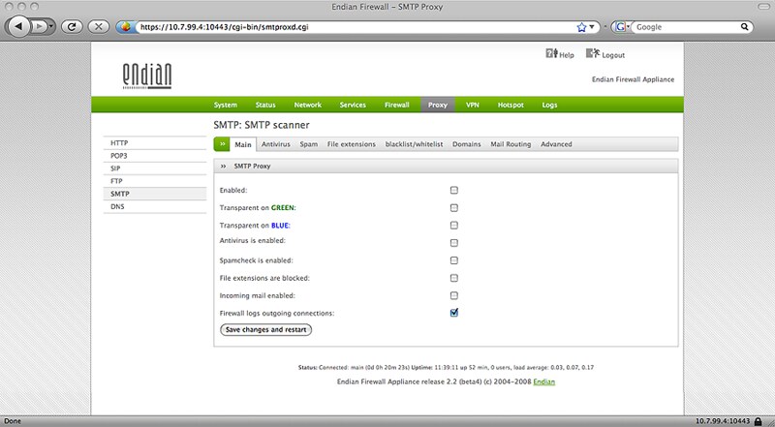Open the Network menu
The height and width of the screenshot is (427, 775).
coord(307,105)
